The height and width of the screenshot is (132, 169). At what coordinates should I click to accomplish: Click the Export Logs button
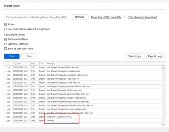pyautogui.click(x=155, y=56)
